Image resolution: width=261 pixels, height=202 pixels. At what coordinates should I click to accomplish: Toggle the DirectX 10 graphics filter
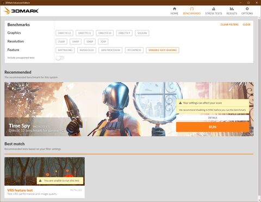click(105, 33)
